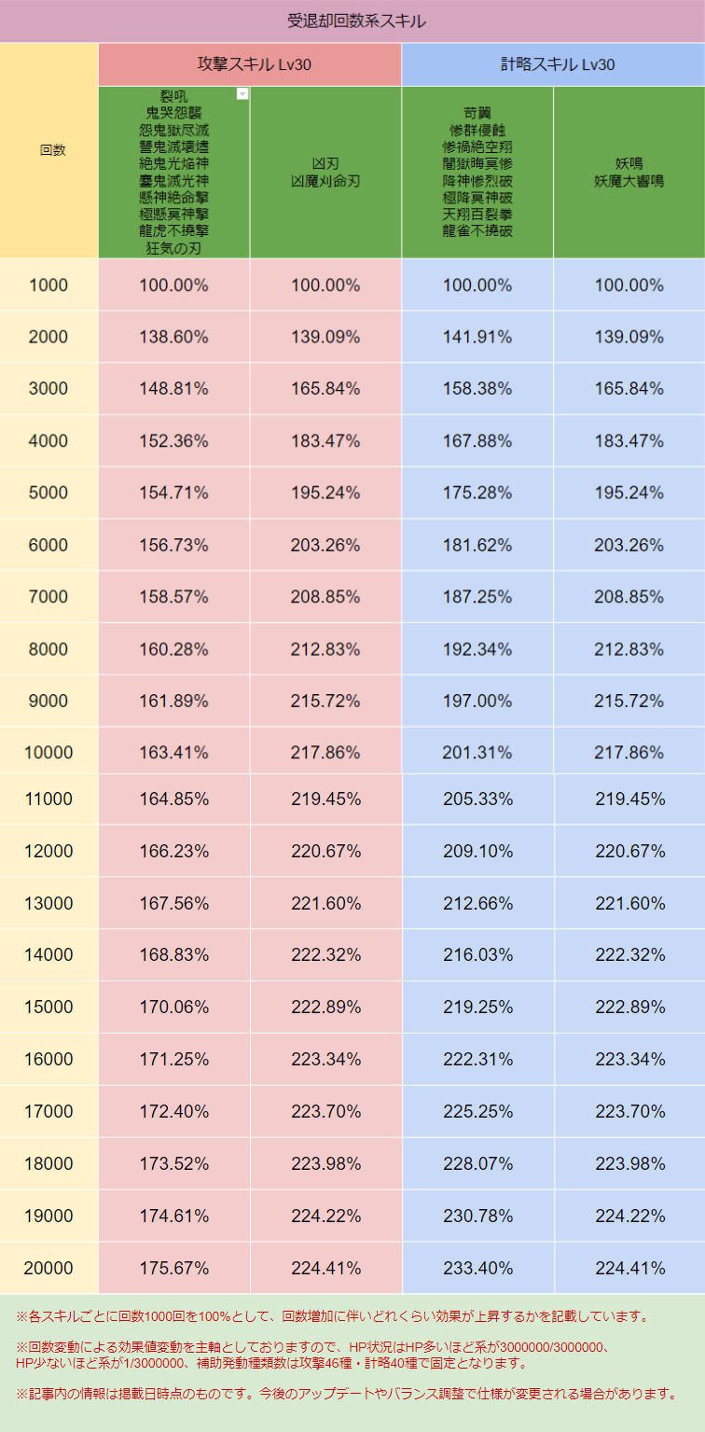This screenshot has width=705, height=1432.
Task: Click the 受退却回数系スキル title cell
Action: [x=352, y=21]
